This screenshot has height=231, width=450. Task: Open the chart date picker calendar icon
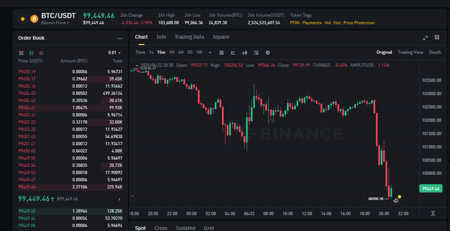[x=221, y=53]
